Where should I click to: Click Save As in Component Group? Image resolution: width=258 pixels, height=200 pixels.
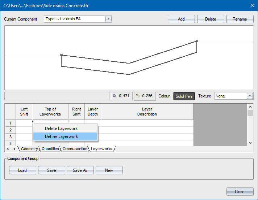80,170
